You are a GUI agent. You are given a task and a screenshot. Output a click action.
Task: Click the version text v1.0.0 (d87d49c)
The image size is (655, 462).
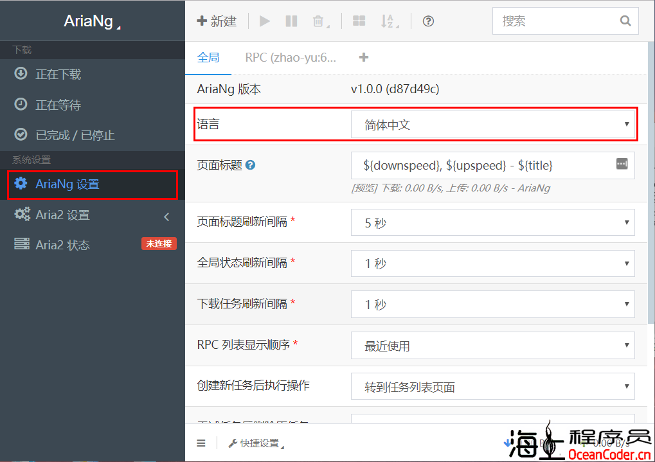(395, 89)
